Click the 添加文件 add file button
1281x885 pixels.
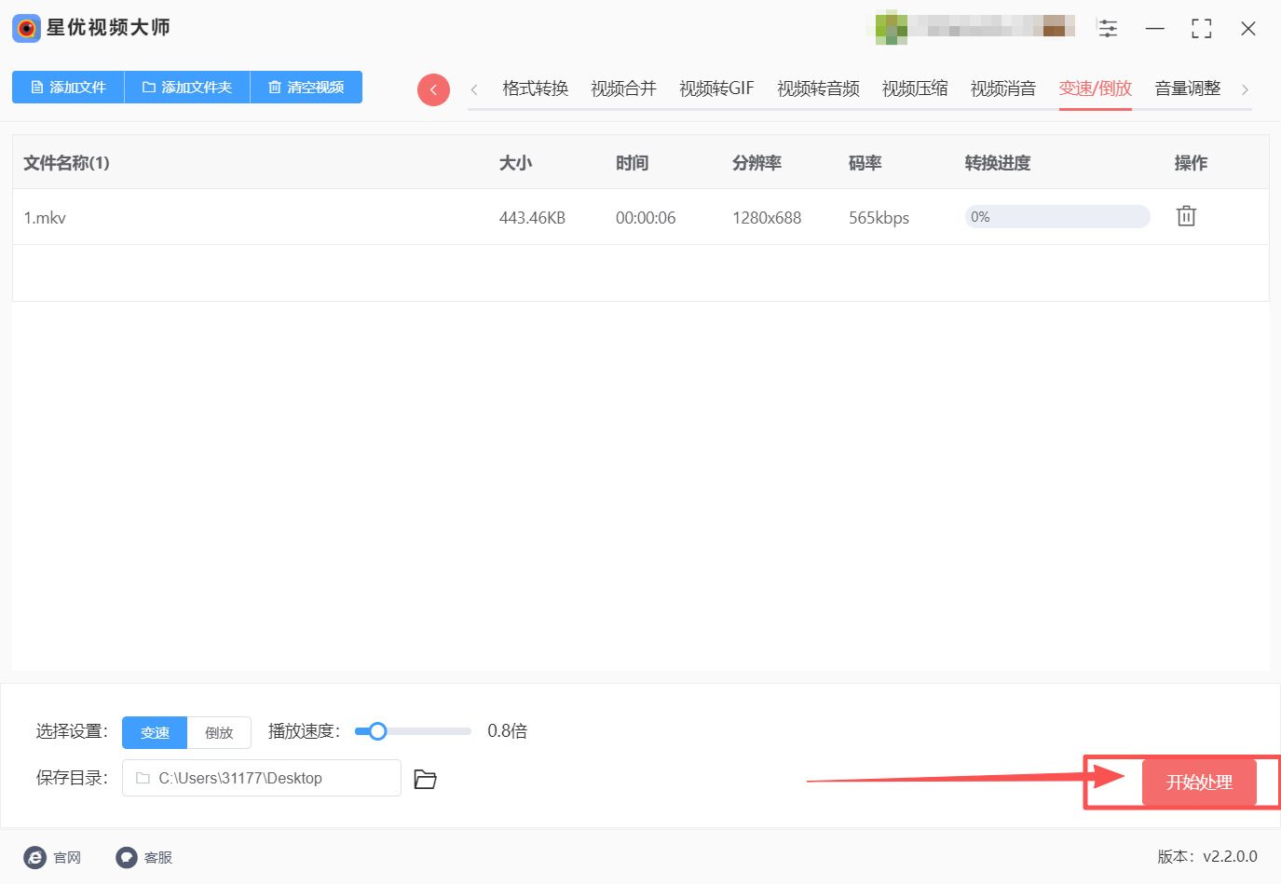coord(68,87)
